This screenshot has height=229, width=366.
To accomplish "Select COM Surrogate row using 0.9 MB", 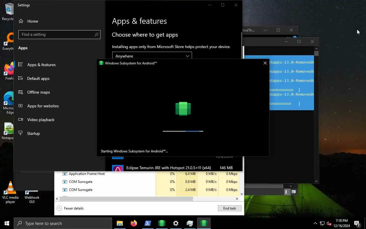I will click(147, 182).
